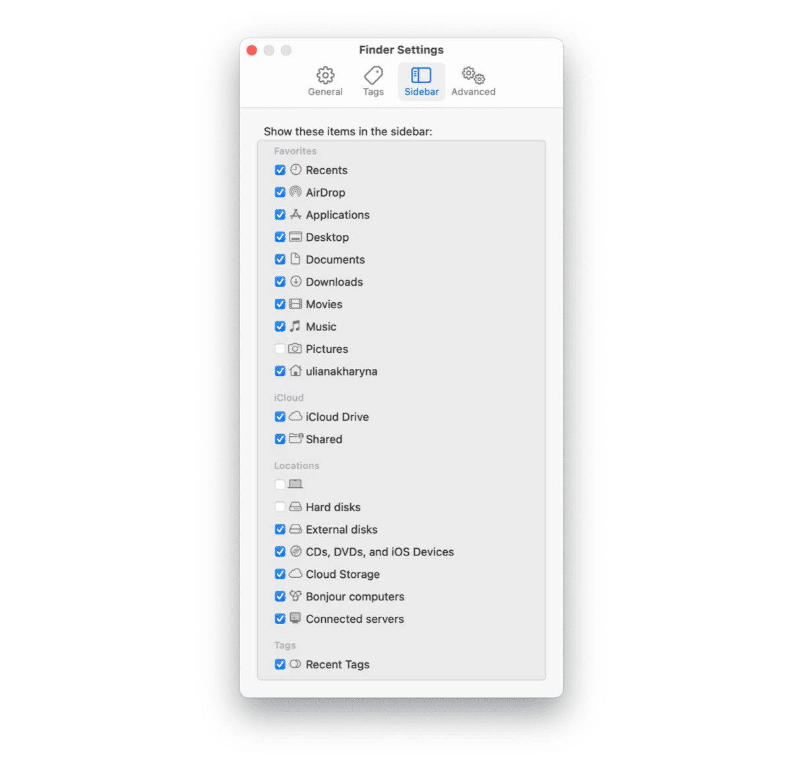Click the "ulianakharyna" label text
Screen dimensions: 802x758
(x=342, y=371)
